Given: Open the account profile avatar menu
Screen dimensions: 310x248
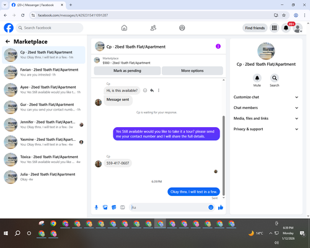Looking at the screenshot, I should click(298, 28).
